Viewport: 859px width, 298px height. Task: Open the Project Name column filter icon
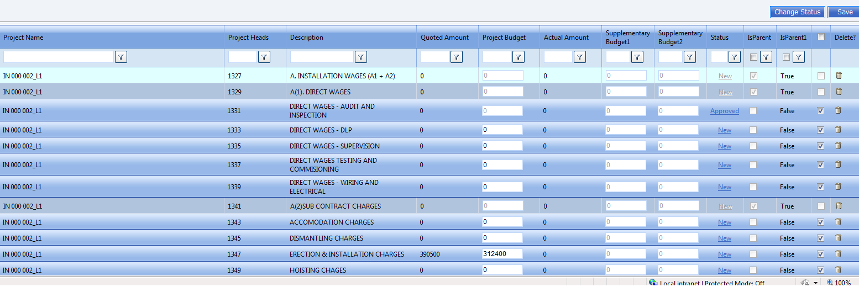[121, 57]
